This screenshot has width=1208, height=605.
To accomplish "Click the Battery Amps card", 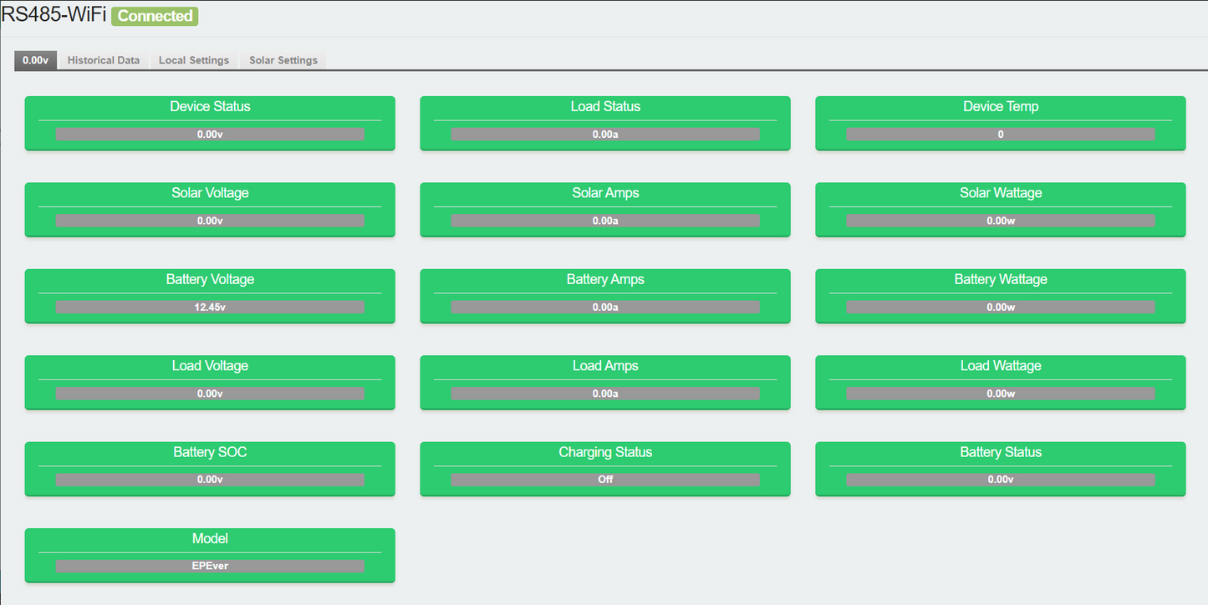I will [605, 294].
